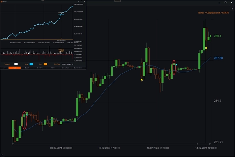
Task: Expand the side panel with the top-right chevron
Action: tap(232, 9)
